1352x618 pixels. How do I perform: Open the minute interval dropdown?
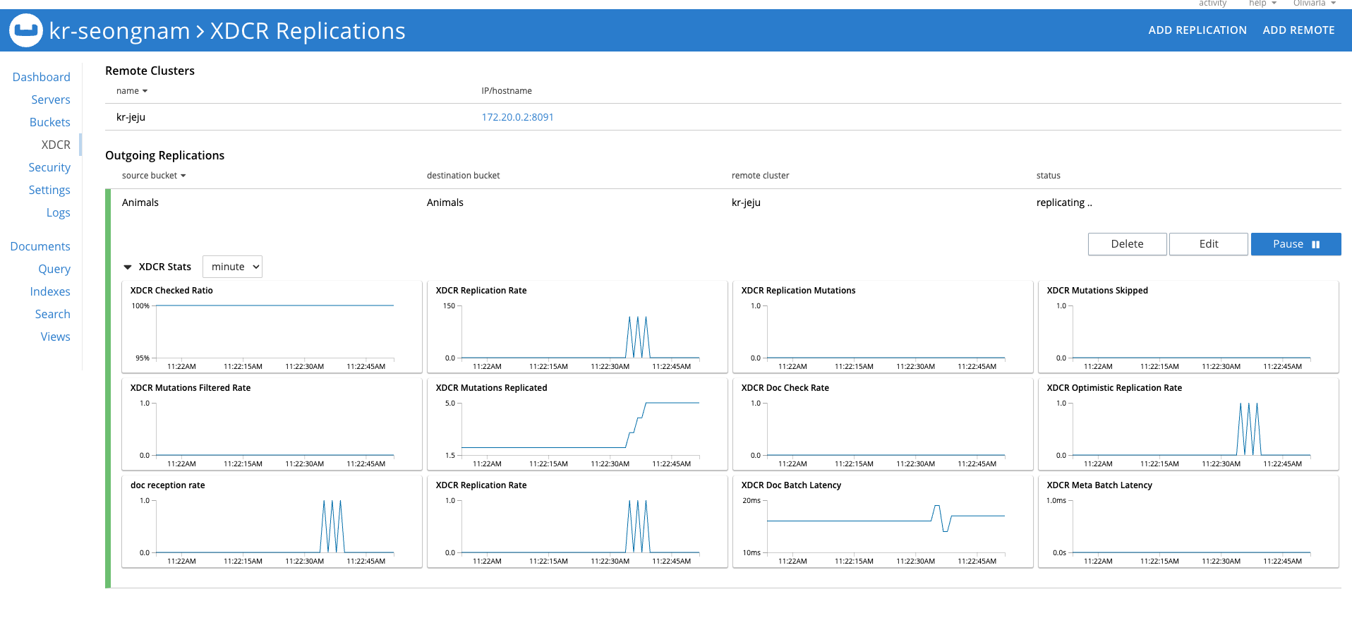[x=232, y=267]
